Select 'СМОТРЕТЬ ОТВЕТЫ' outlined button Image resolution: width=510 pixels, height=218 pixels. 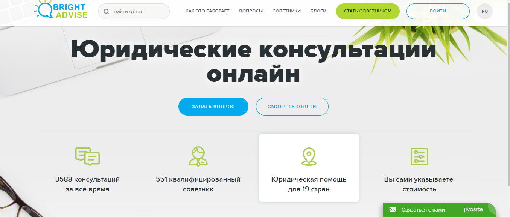coord(292,107)
